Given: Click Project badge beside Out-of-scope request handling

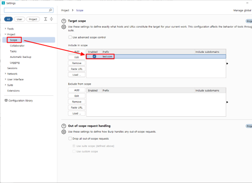Looking at the screenshot, I should click(x=249, y=126).
